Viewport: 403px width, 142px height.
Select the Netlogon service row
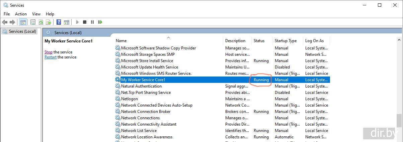(x=130, y=99)
